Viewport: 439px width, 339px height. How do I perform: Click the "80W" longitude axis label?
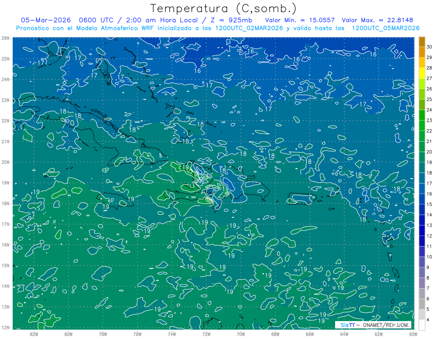(68, 334)
